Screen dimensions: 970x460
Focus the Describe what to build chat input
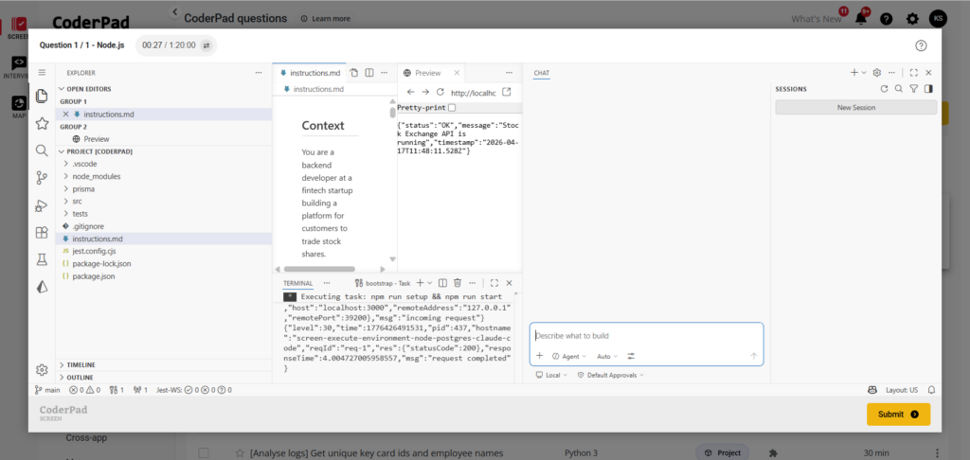(646, 336)
